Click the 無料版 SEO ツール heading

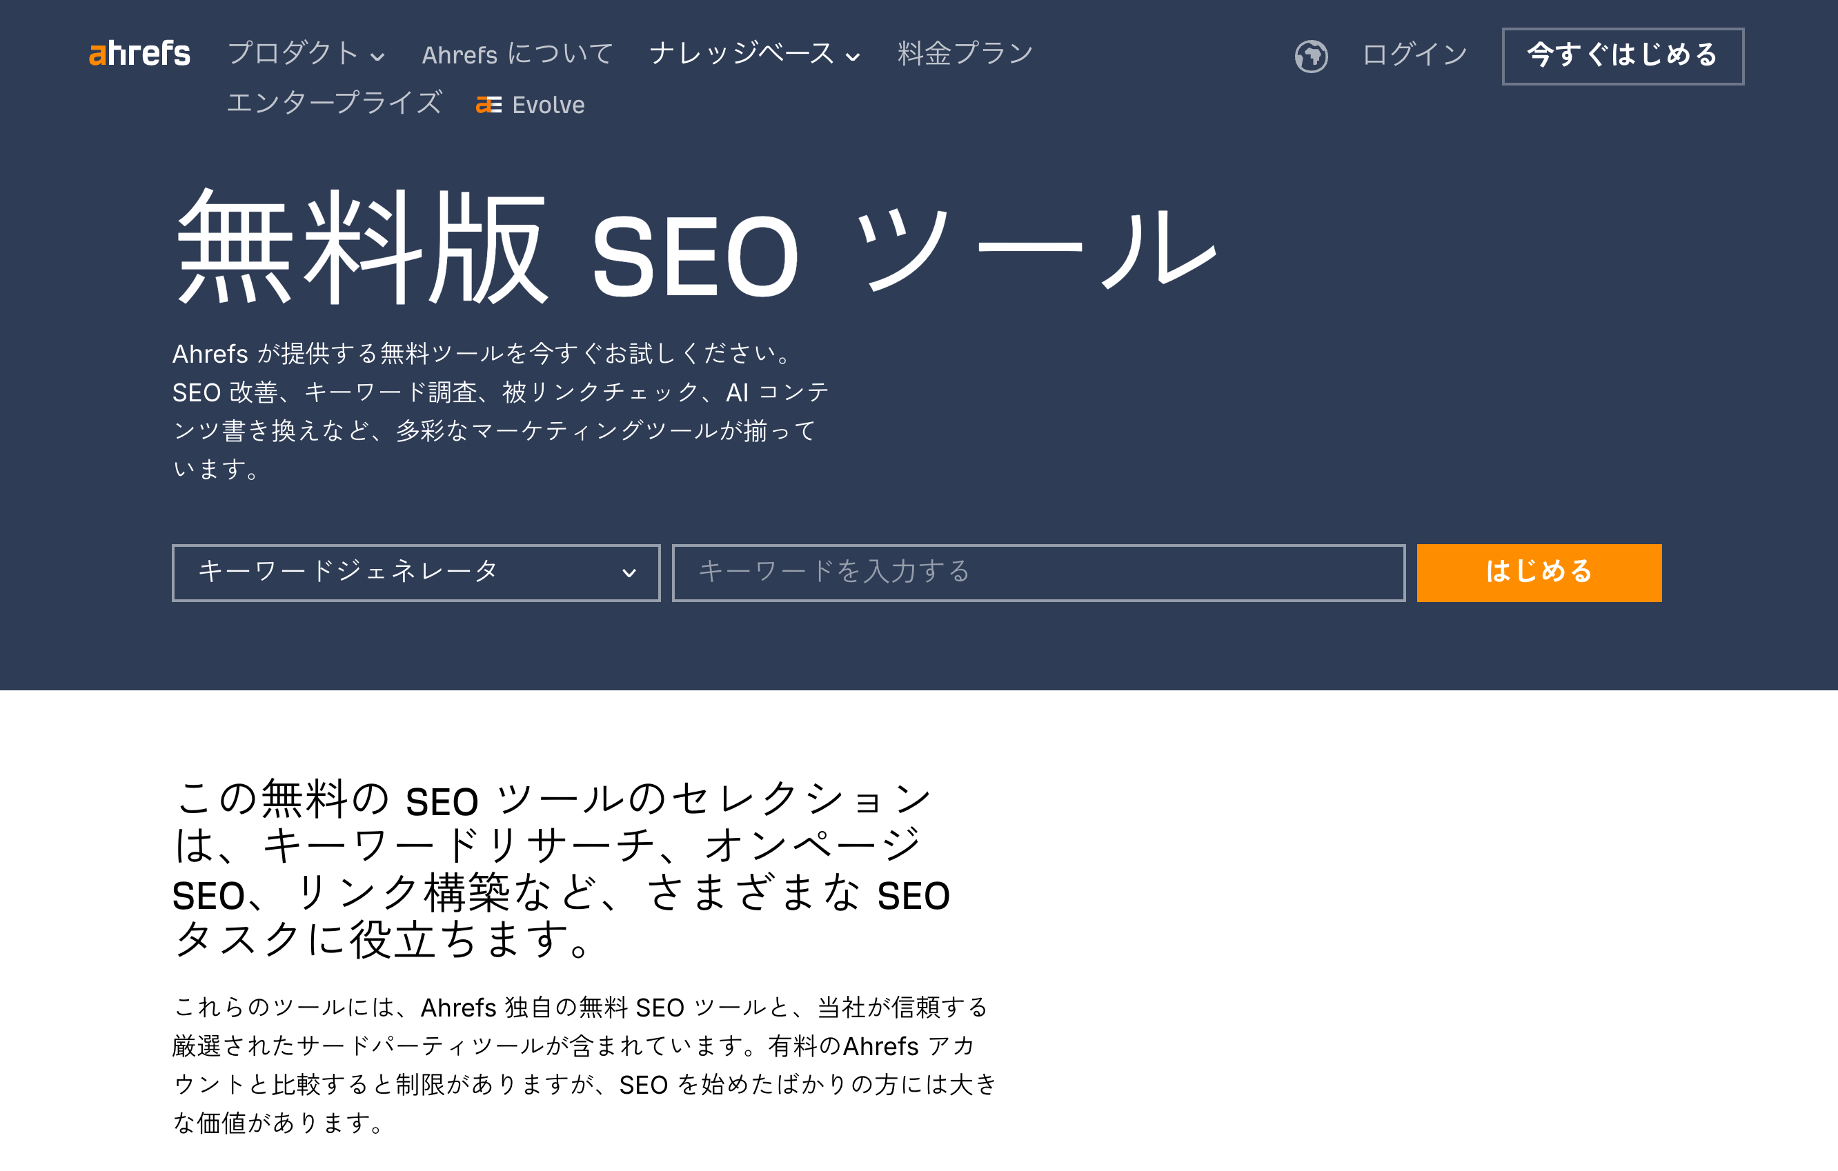pyautogui.click(x=695, y=248)
